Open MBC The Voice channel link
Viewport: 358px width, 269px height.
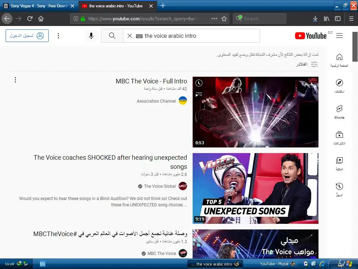[162, 254]
